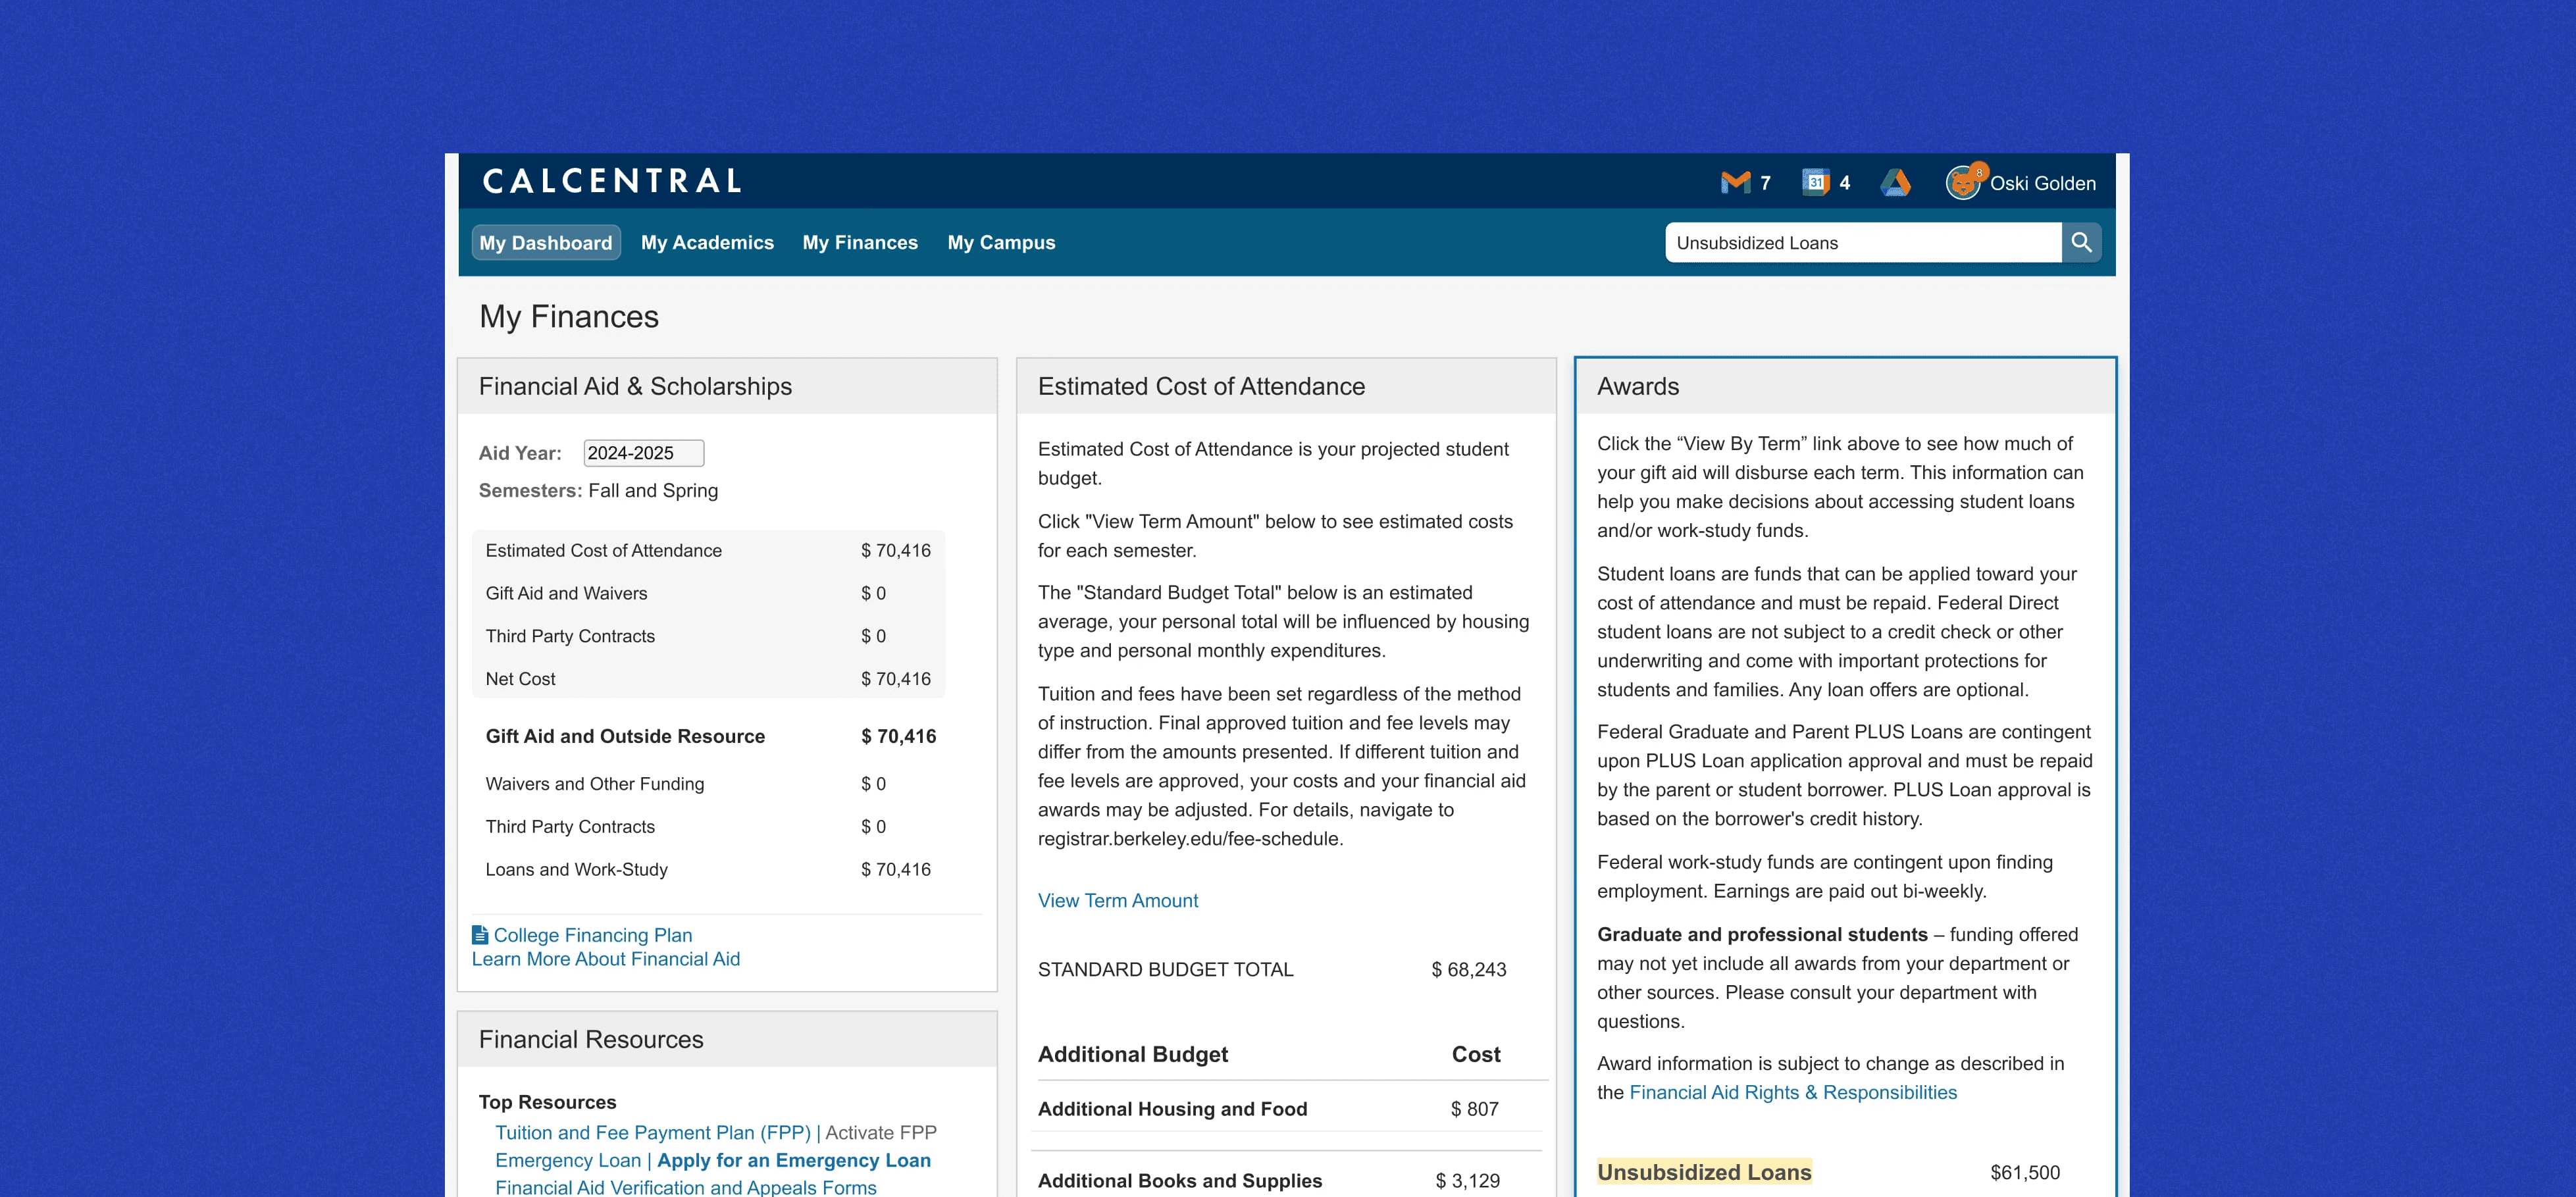Image resolution: width=2576 pixels, height=1197 pixels.
Task: Open the Aid Year 2024-2025 dropdown
Action: pos(643,453)
